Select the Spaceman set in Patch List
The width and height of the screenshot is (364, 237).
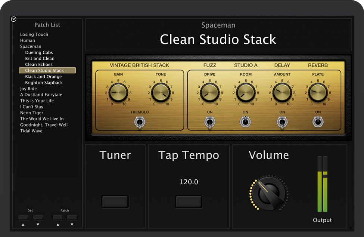(31, 47)
